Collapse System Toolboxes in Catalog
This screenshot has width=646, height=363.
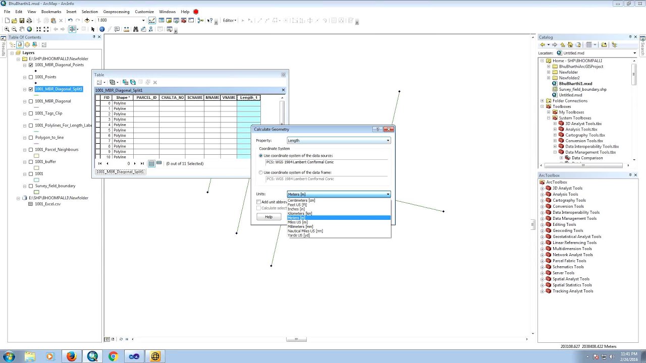[549, 118]
